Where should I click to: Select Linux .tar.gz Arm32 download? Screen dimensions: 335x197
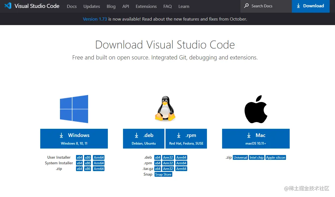pyautogui.click(x=168, y=169)
